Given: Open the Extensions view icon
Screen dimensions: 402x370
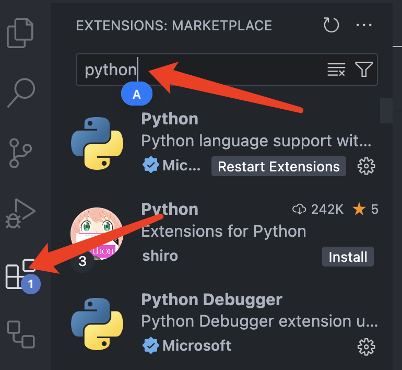Looking at the screenshot, I should [x=20, y=274].
